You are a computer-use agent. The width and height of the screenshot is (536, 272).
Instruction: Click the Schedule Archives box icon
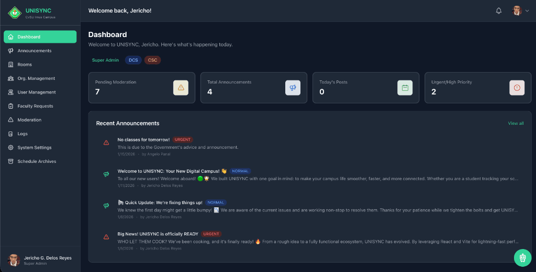[10, 161]
